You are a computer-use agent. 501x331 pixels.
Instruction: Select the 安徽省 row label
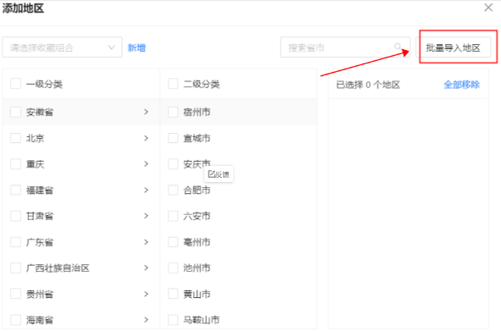tap(40, 112)
